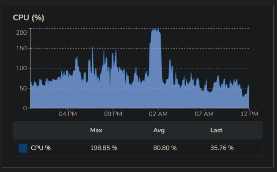Click the 198.85 % max value

tap(104, 148)
